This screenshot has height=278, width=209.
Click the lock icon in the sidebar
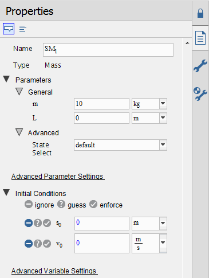[200, 13]
